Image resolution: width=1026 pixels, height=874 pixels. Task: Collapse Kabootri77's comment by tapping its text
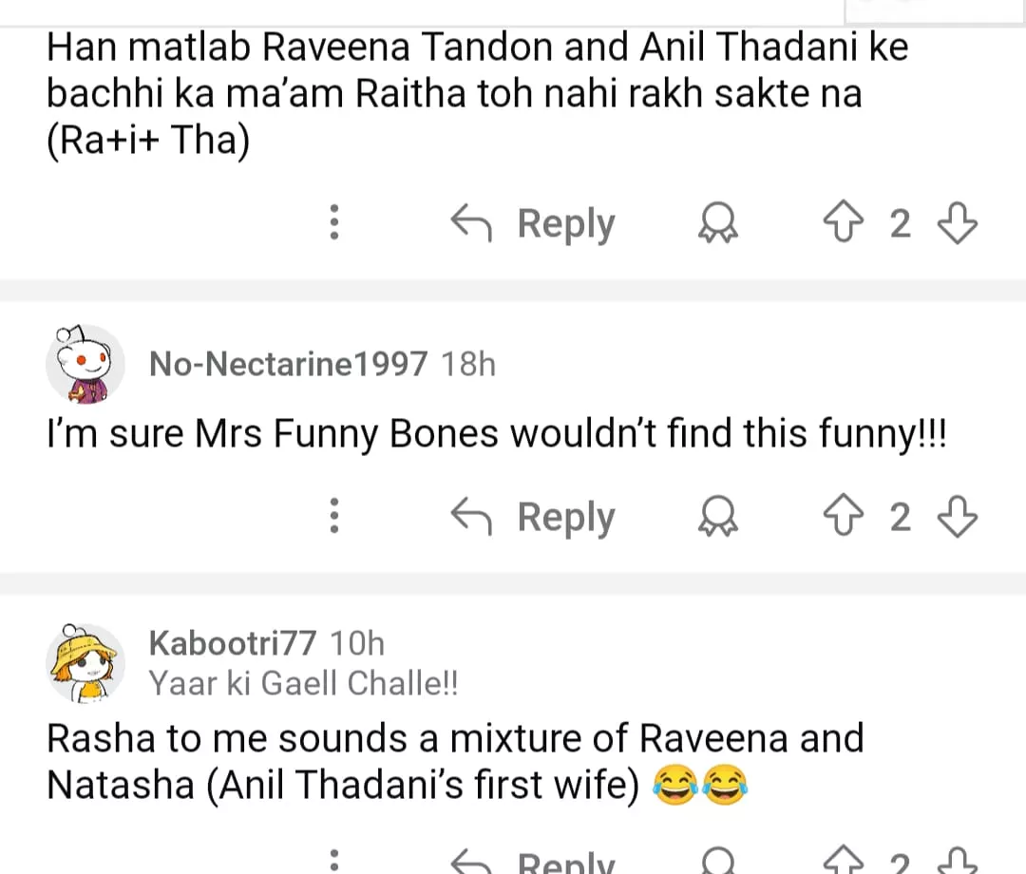(x=454, y=762)
